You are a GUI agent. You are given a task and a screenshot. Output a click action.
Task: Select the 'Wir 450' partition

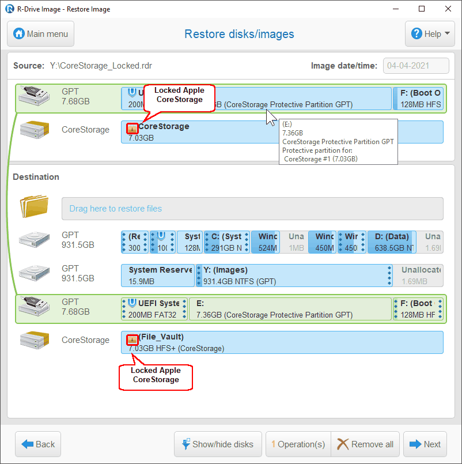351,242
